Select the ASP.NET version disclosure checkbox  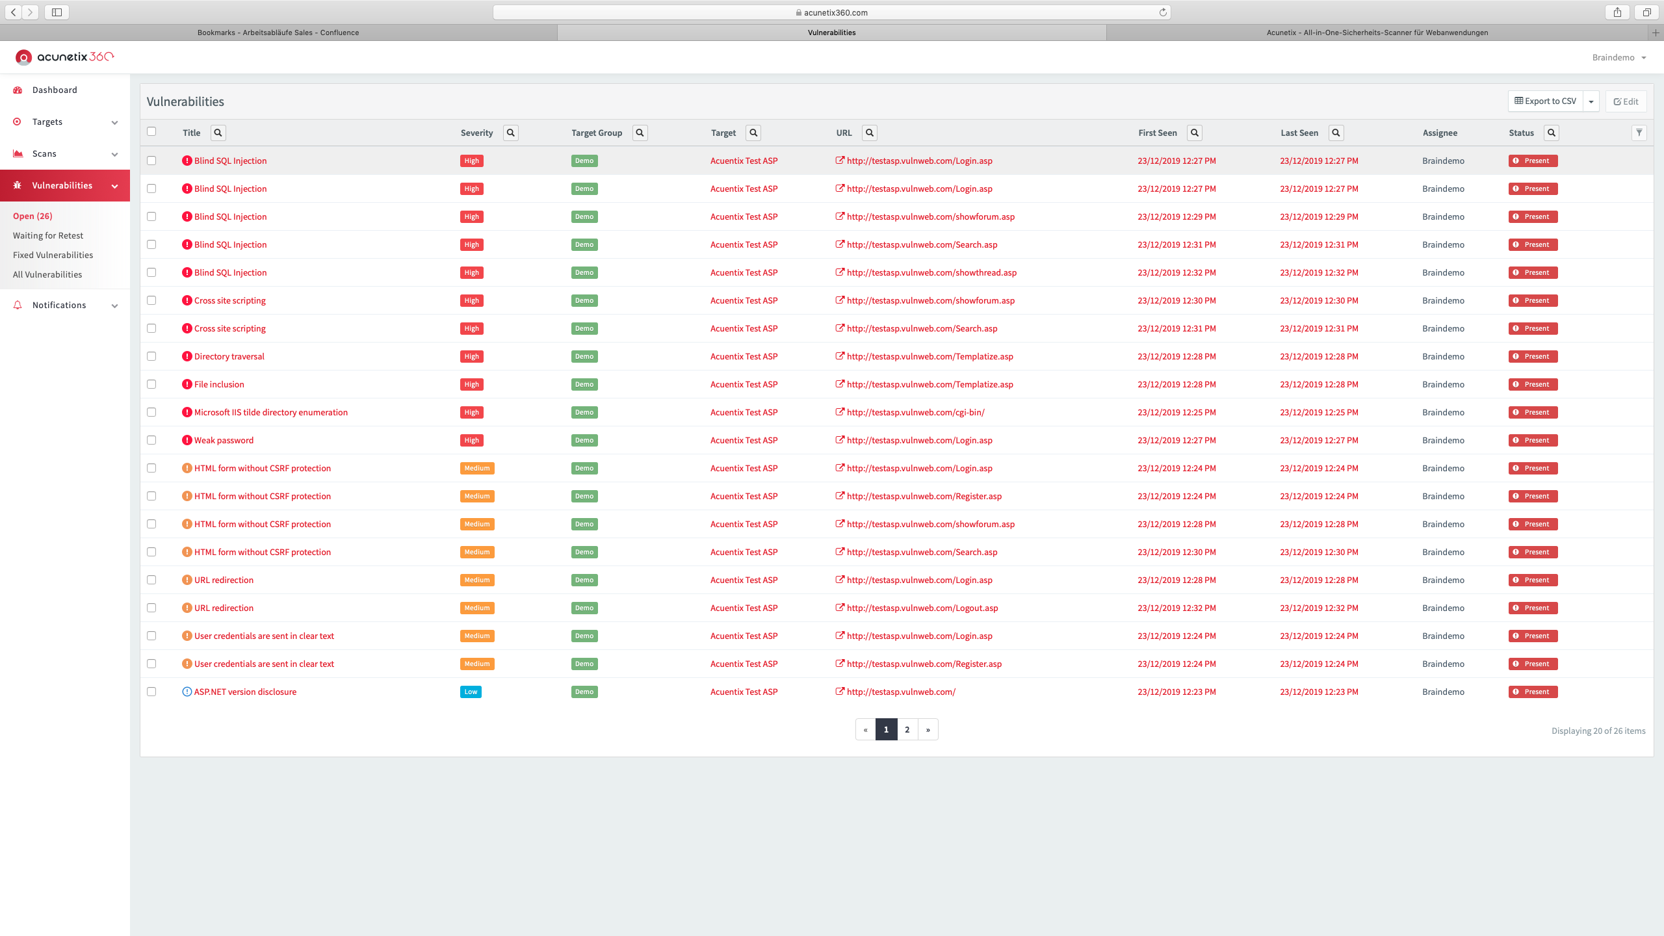click(x=151, y=692)
